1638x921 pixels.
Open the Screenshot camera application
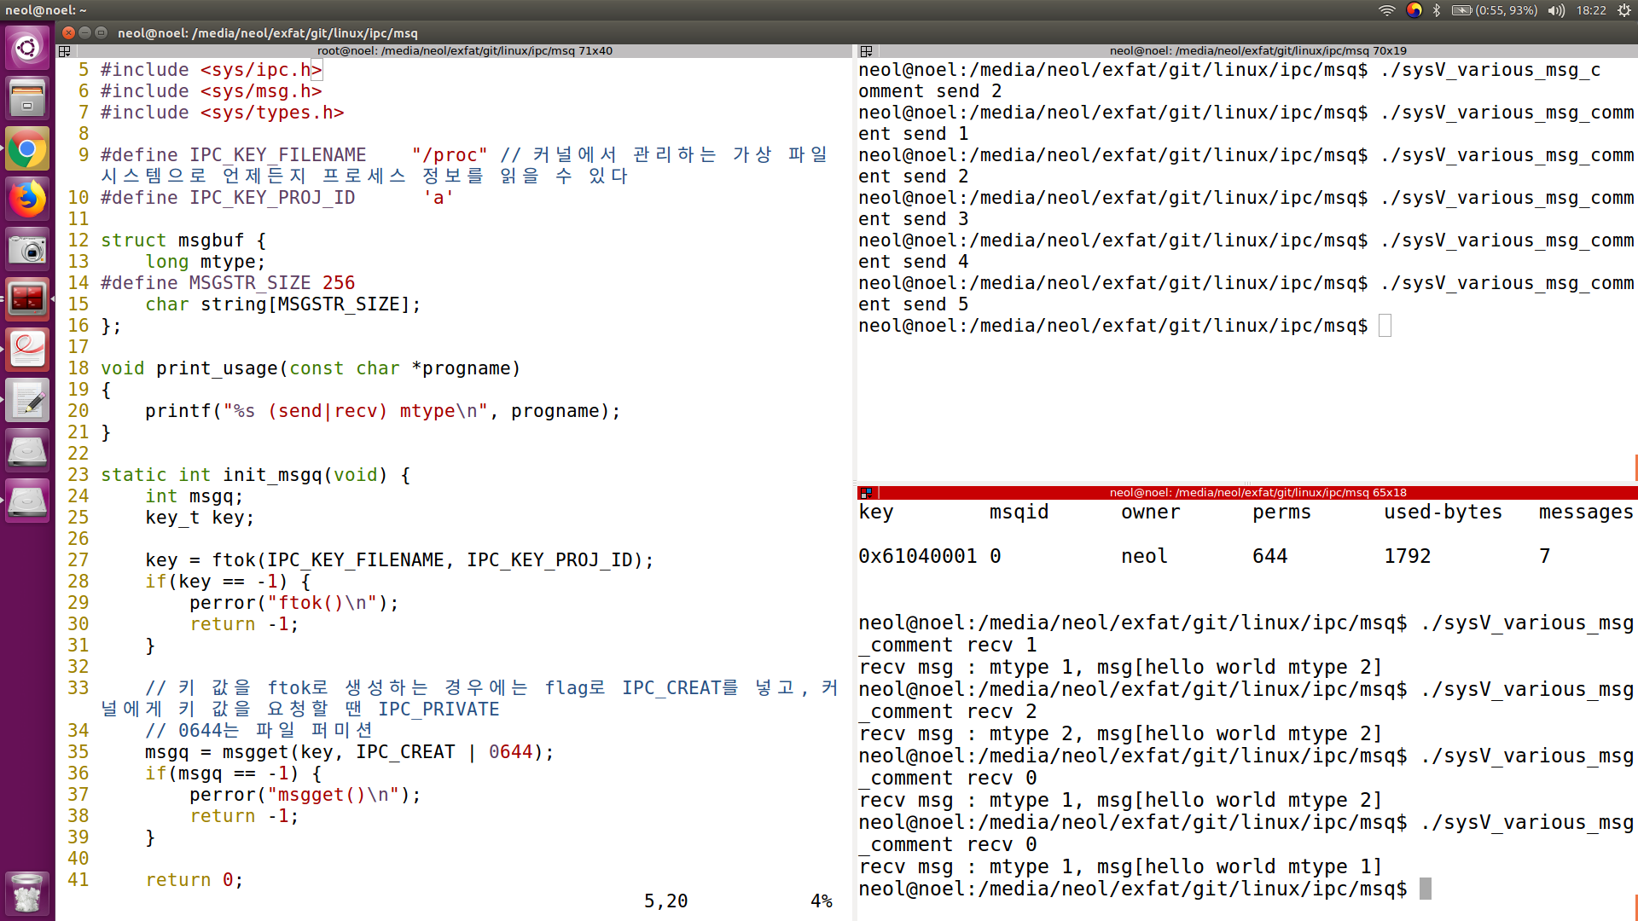click(27, 250)
